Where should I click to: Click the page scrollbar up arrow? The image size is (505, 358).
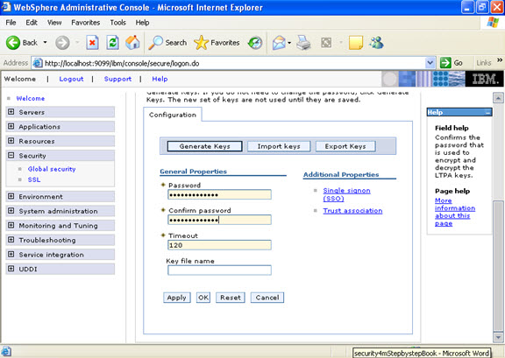pos(498,97)
